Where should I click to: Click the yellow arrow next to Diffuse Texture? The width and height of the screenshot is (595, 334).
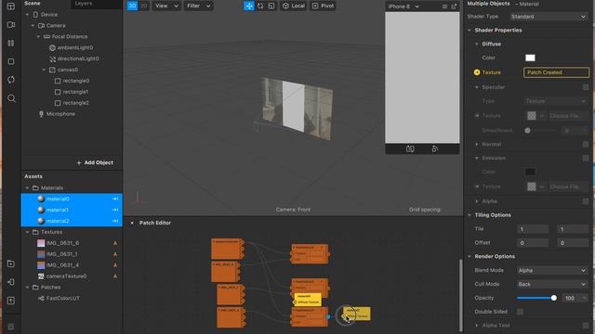[477, 72]
